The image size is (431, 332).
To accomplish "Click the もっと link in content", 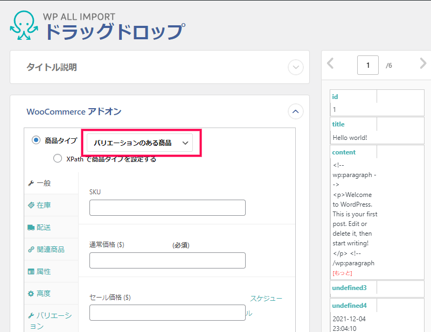I will [x=342, y=273].
